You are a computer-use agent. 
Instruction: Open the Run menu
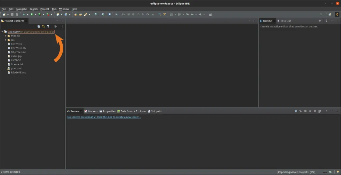54,9
